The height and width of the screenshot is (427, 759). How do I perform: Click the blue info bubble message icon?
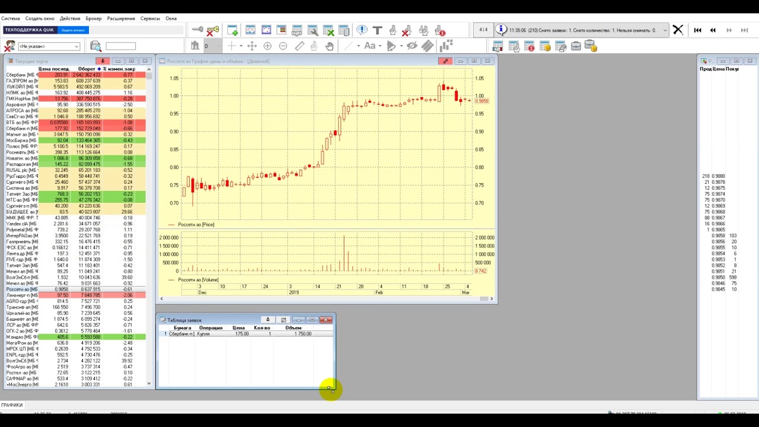coord(501,30)
